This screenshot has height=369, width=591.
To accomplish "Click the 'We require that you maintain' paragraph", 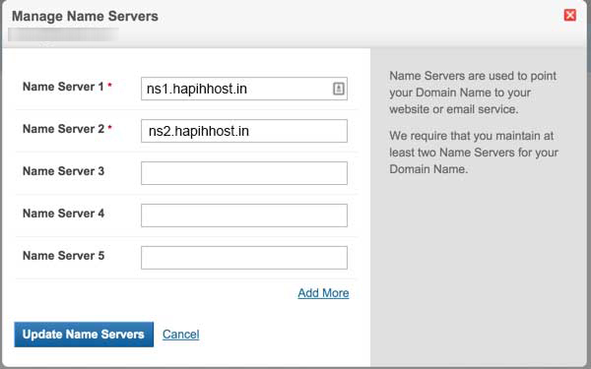I will (474, 153).
